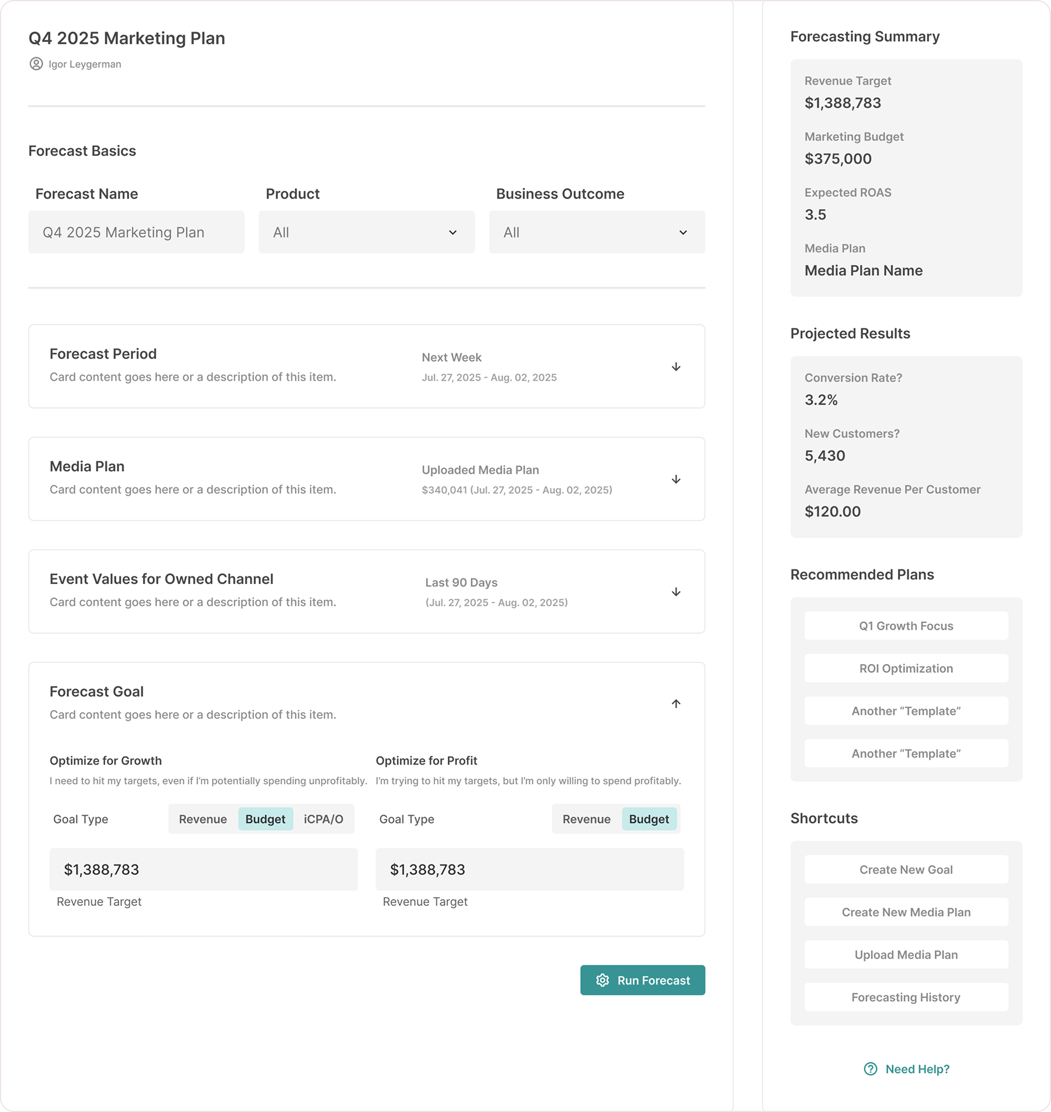Image resolution: width=1051 pixels, height=1112 pixels.
Task: Choose the Q1 Growth Focus recommended plan
Action: point(906,626)
